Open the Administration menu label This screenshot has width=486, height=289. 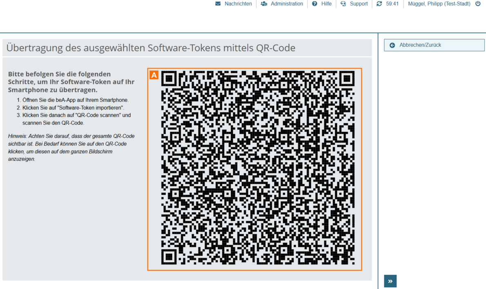287,4
